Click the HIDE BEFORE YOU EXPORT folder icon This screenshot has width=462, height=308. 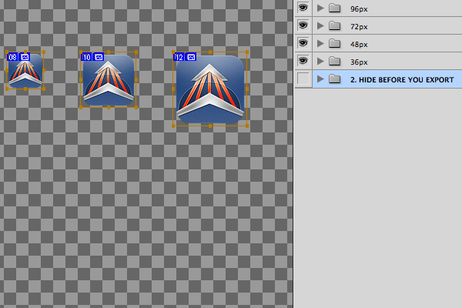(334, 79)
